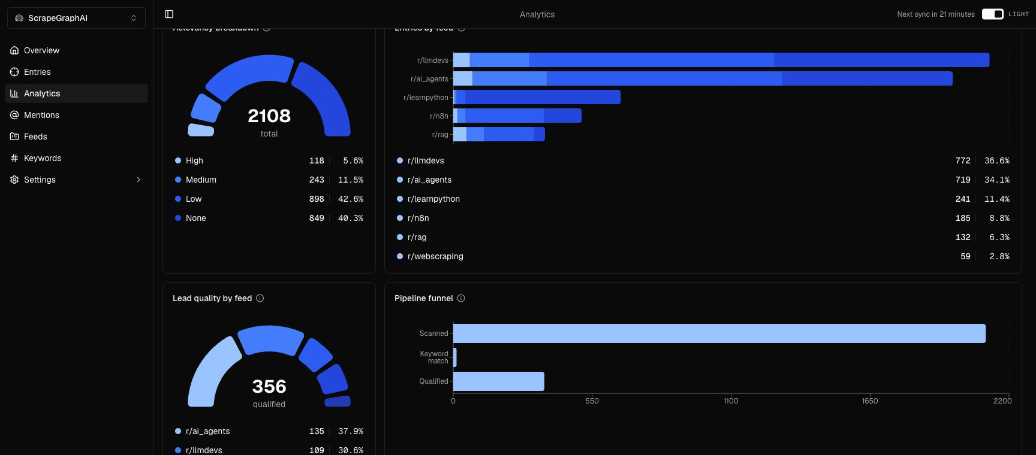Open the ScrapeGraphAI workspace switcher
The height and width of the screenshot is (455, 1036).
point(76,18)
